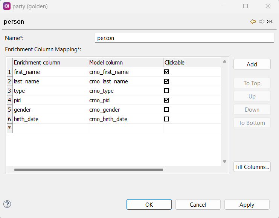Maximize the party (golden) dialog window
This screenshot has width=279, height=218.
[x=245, y=6]
